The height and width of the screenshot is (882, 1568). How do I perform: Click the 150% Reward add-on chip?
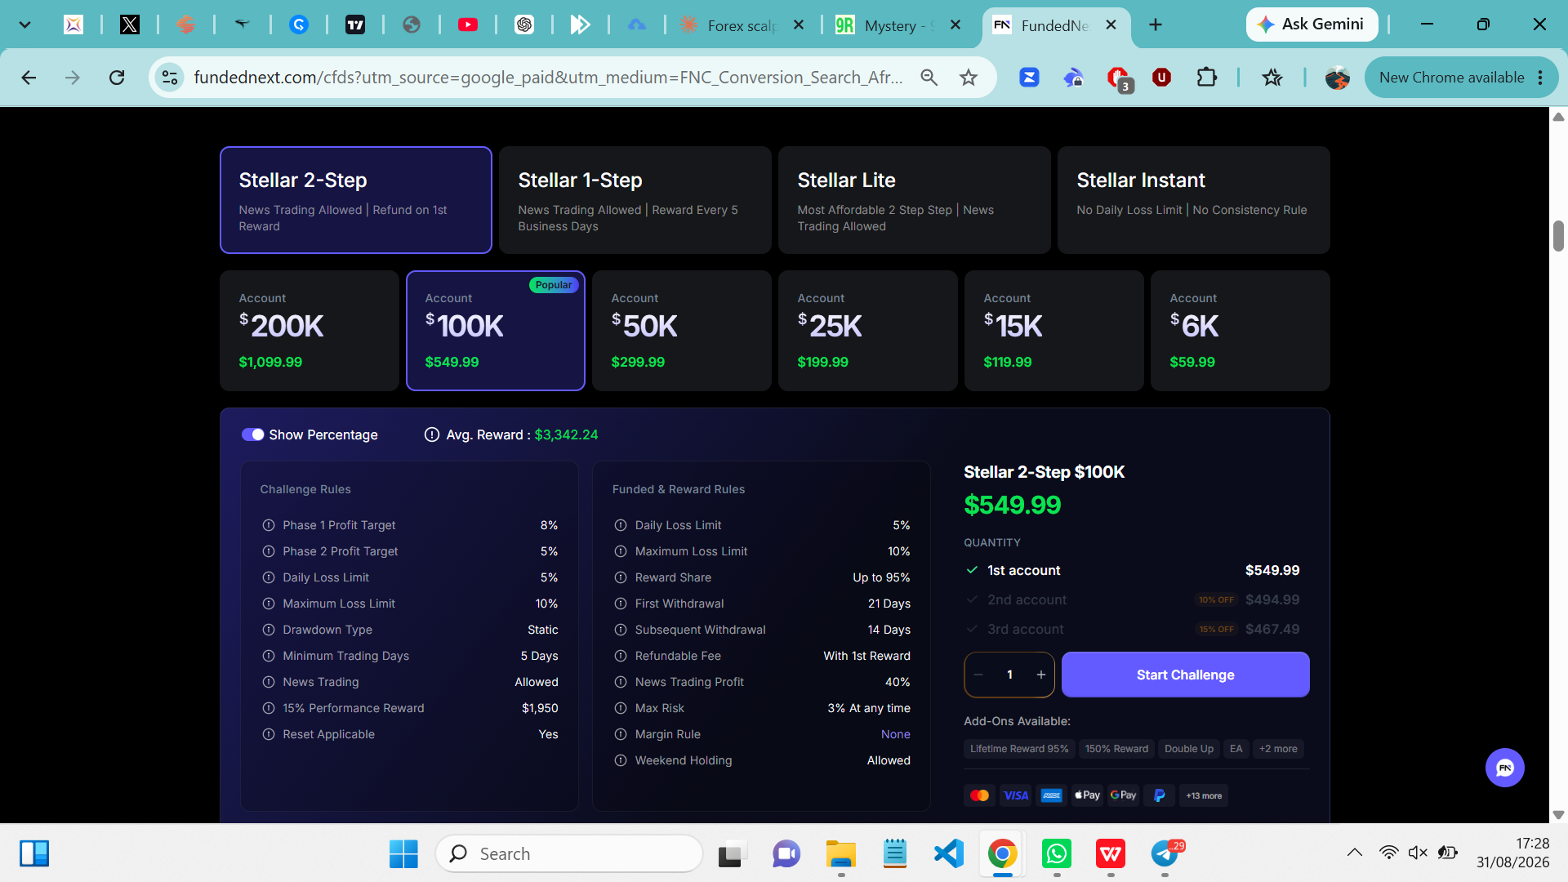pos(1116,749)
